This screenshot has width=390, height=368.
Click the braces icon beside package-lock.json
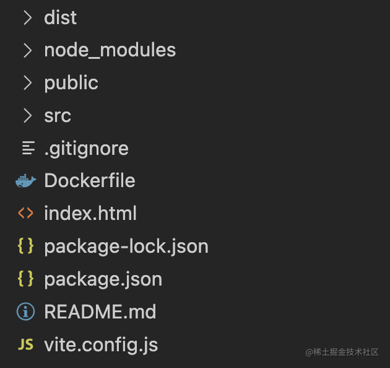pyautogui.click(x=25, y=246)
